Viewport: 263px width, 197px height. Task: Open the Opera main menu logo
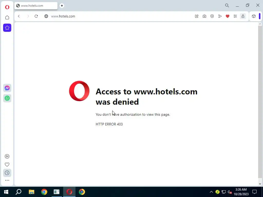tap(7, 7)
